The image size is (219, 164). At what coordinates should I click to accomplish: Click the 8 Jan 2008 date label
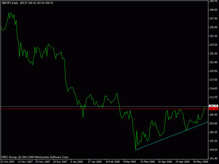76,162
